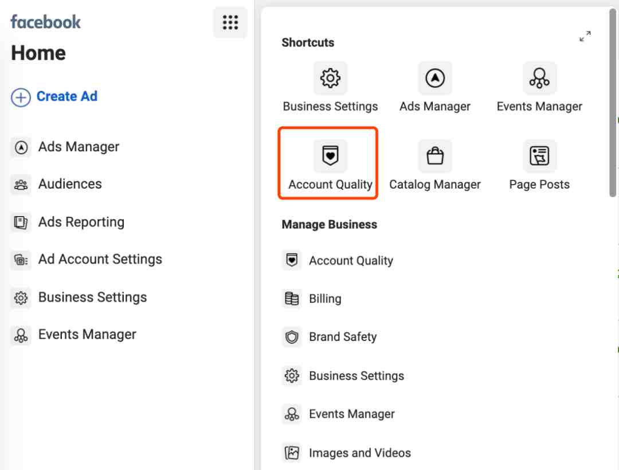Open Ads Reporting from the sidebar

[81, 222]
